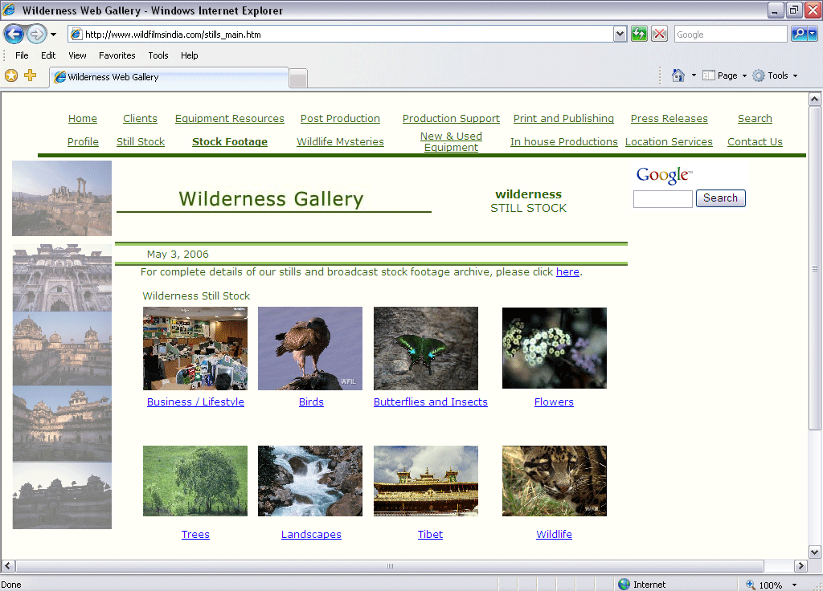Open the Tools gear command menu
This screenshot has height=591, width=823.
coord(776,75)
